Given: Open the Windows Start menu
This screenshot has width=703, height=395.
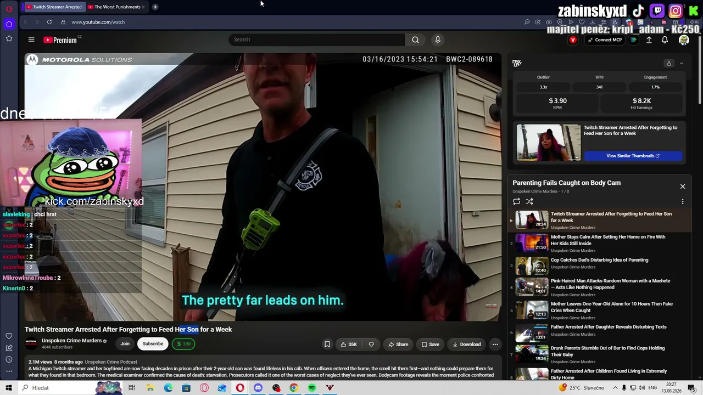Looking at the screenshot, I should 8,388.
